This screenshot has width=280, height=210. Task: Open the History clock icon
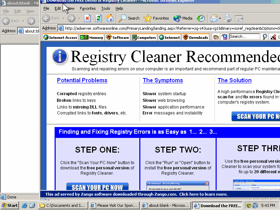(201, 18)
